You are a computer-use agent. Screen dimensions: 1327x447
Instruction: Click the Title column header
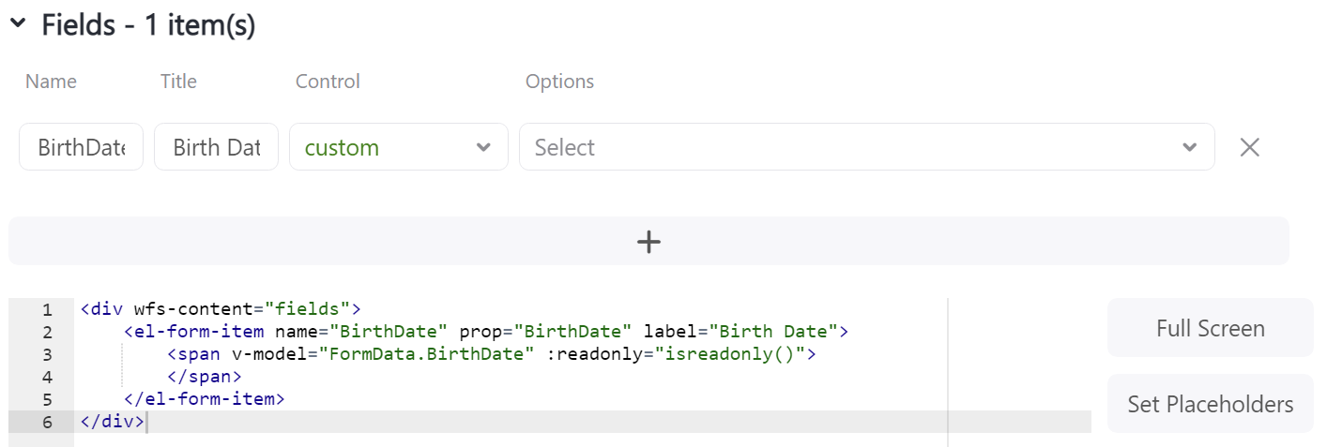[x=178, y=82]
